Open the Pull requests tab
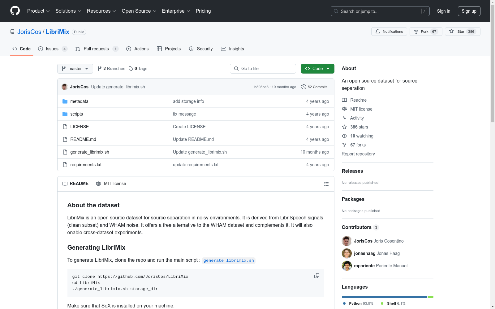 tap(97, 49)
